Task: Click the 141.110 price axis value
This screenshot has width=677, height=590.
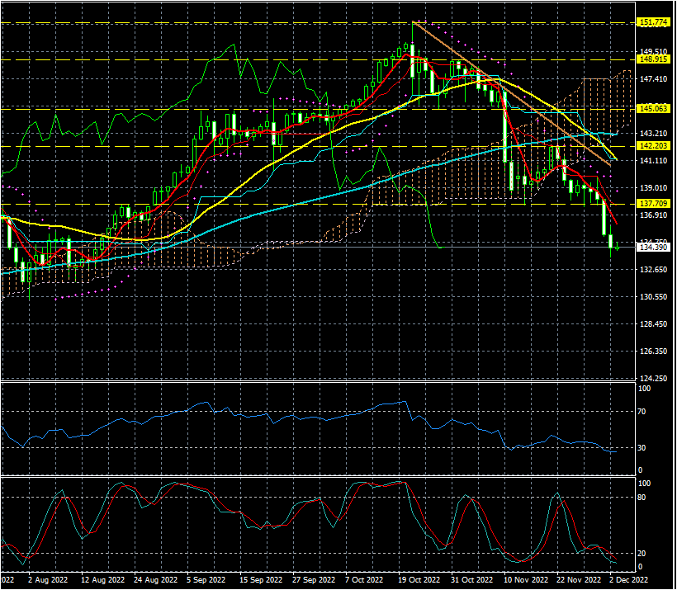Action: [654, 161]
